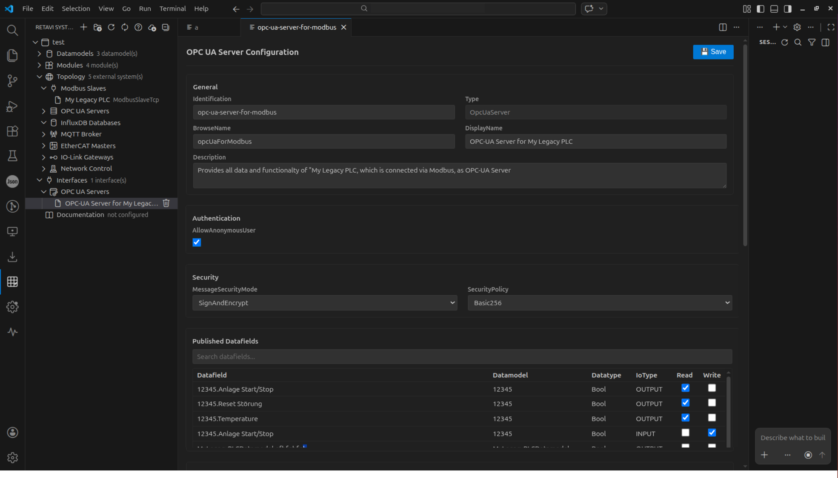Click the plus icon in Retavi System header
Viewport: 838px width, 478px height.
83,27
